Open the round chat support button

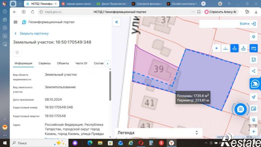240,109
